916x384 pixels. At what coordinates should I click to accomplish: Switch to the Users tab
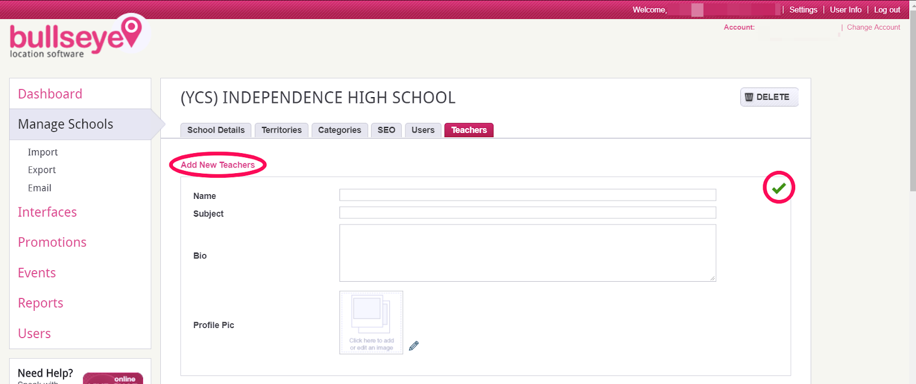pos(423,130)
